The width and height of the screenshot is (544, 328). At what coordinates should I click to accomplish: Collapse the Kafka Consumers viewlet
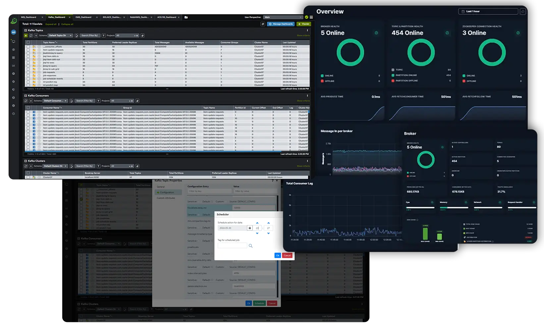[x=26, y=96]
